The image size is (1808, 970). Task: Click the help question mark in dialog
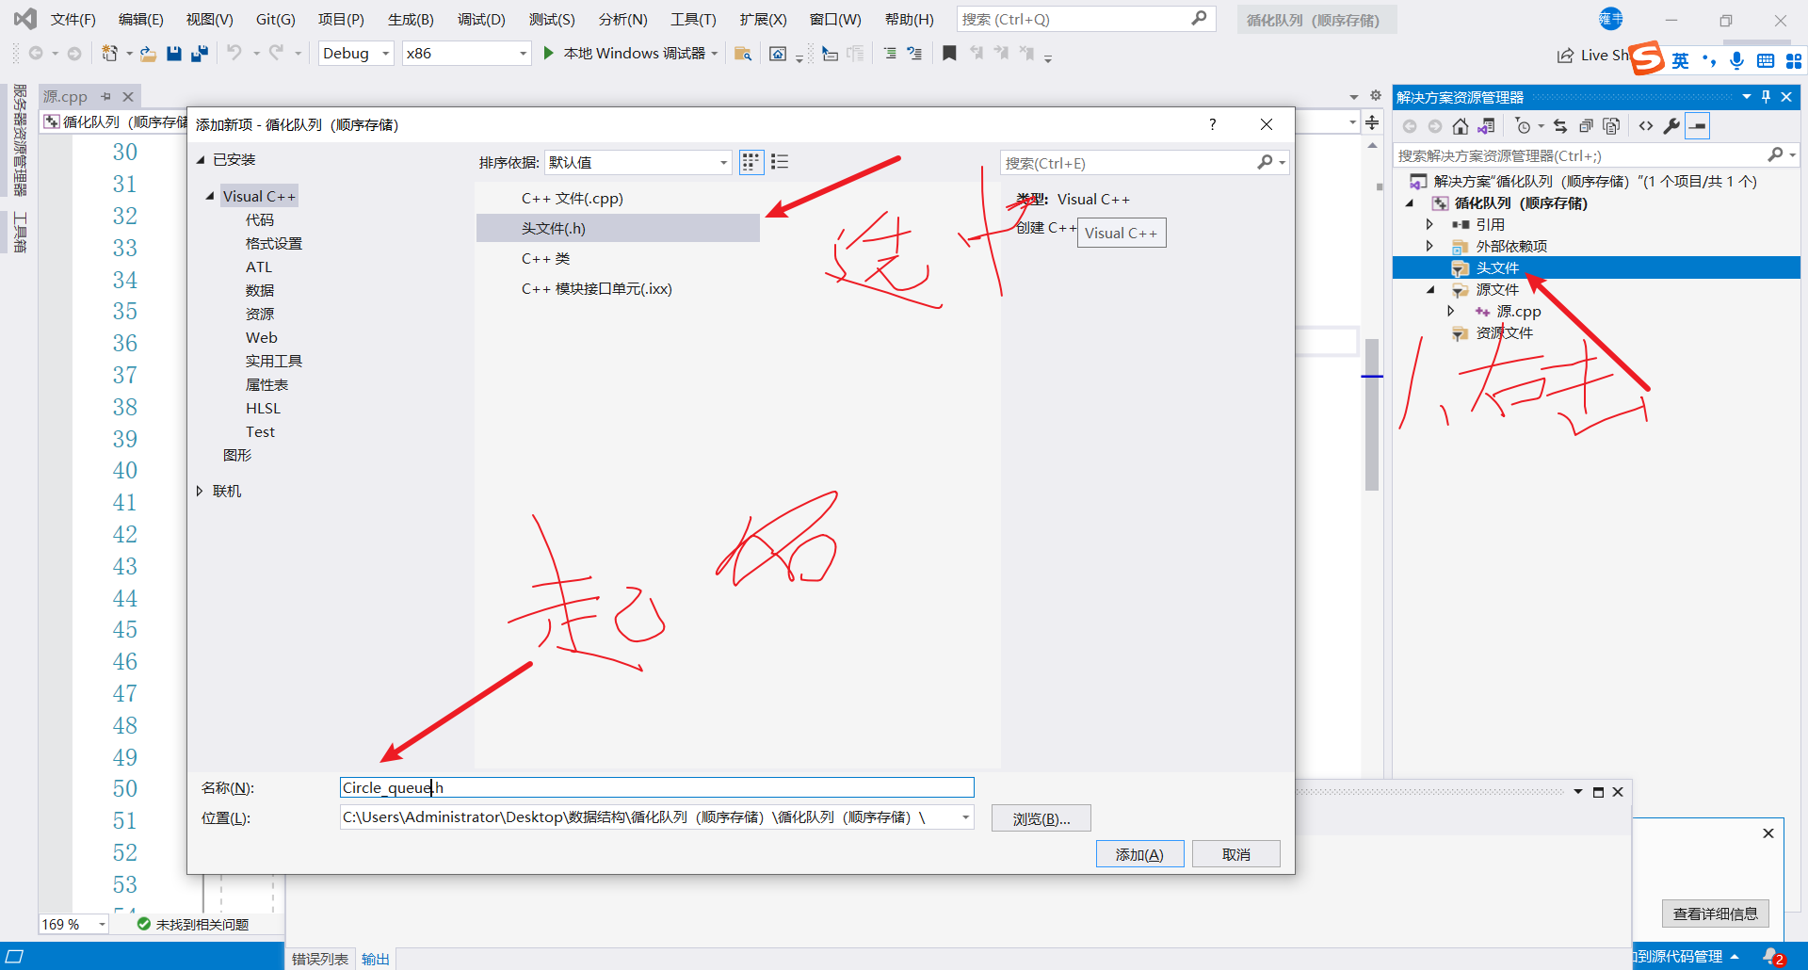1213,124
